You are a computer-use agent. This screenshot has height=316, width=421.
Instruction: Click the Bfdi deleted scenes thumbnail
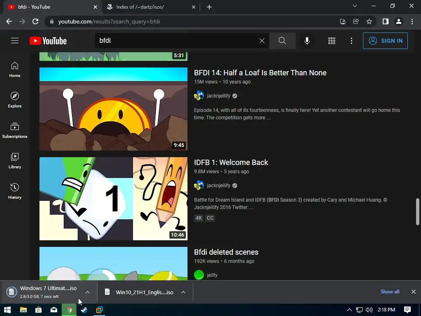pyautogui.click(x=113, y=263)
